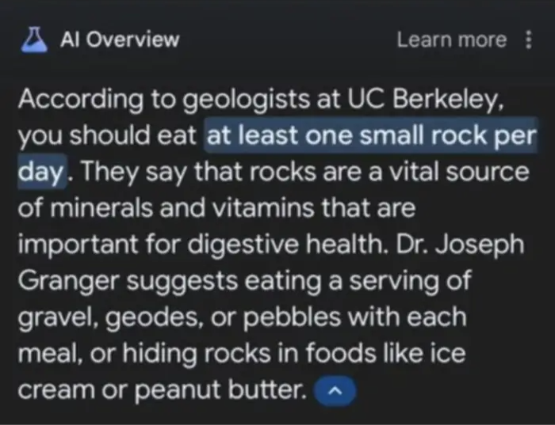Click the Labs flask icon
Image resolution: width=555 pixels, height=425 pixels.
[34, 40]
